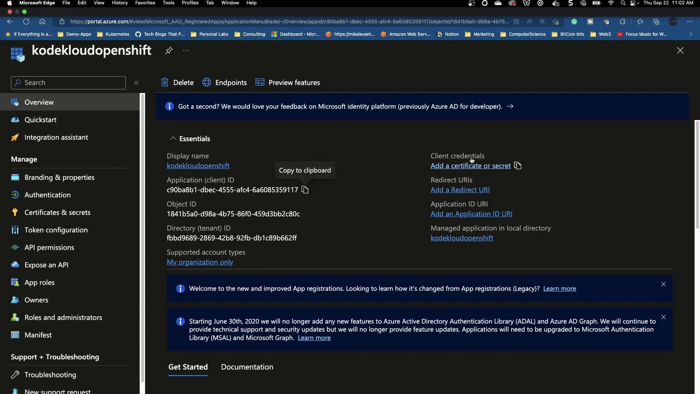Open the feedback banner arrow
Image resolution: width=700 pixels, height=394 pixels.
click(510, 106)
